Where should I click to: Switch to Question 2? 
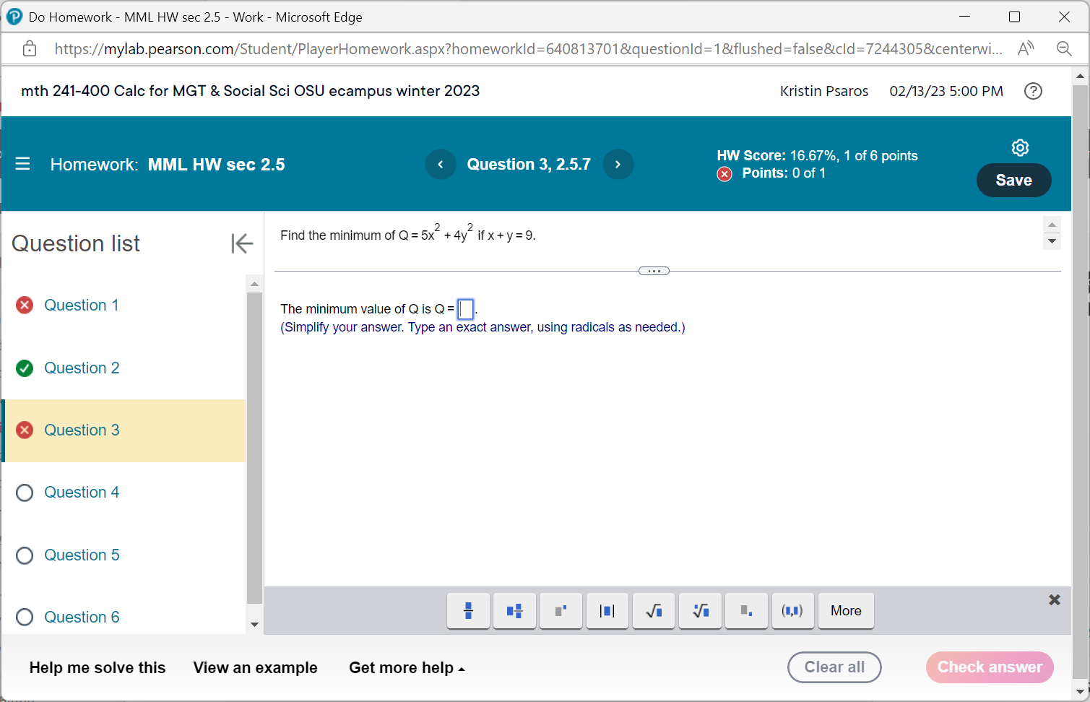(82, 368)
